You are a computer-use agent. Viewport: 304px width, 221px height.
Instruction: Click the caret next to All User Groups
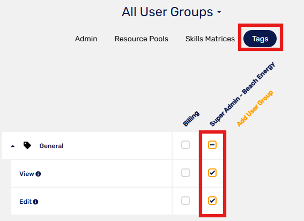219,12
